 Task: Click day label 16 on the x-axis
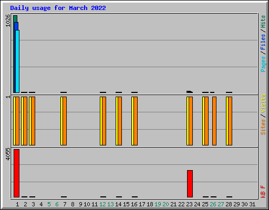[134, 204]
